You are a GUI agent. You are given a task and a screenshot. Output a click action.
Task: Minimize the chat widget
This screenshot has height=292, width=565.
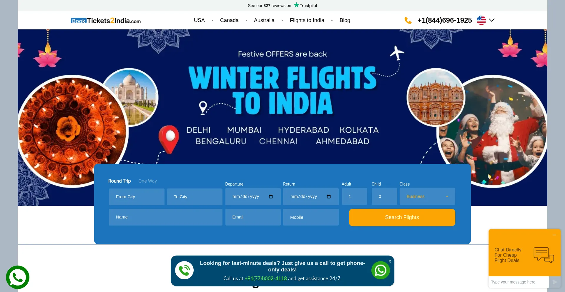tap(554, 235)
